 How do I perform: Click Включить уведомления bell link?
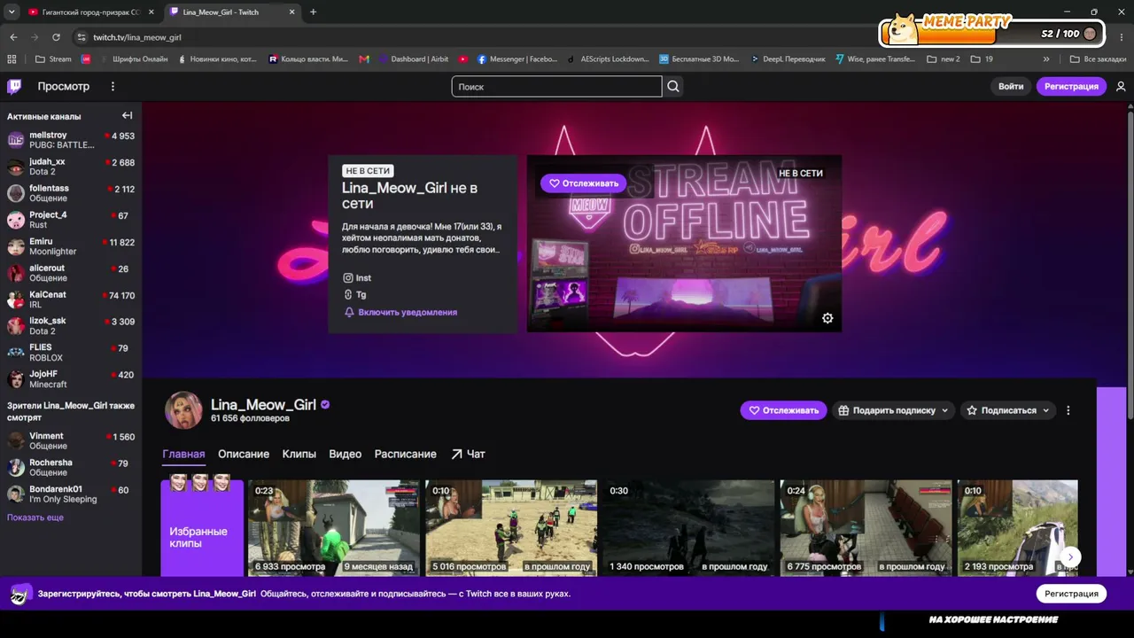400,313
